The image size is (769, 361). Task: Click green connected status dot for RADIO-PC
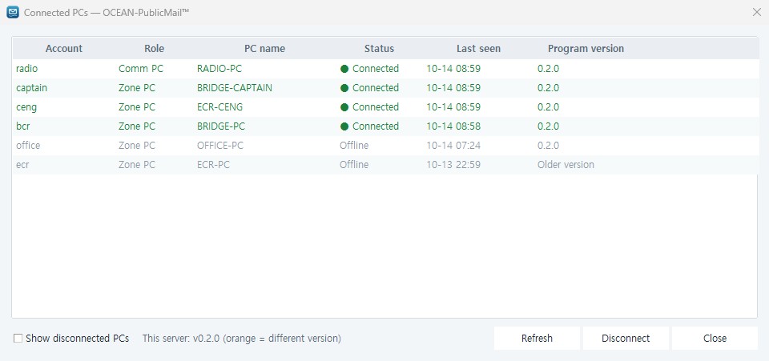point(344,69)
